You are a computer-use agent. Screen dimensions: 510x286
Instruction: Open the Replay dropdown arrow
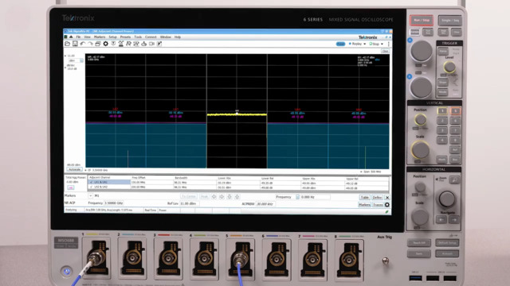(x=365, y=44)
